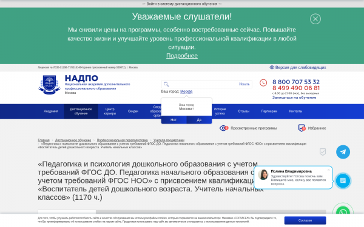Click the program title heading (1170 ч.)
Image resolution: width=364 pixels, height=227 pixels.
(151, 180)
